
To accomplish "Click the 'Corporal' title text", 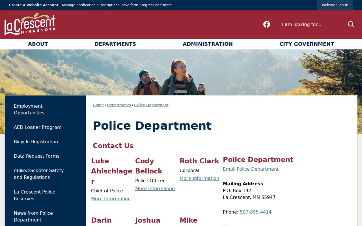I will click(189, 170).
